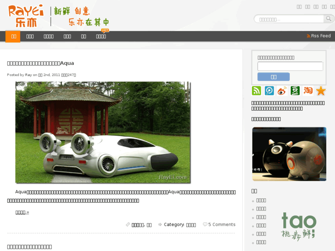Open the pig speakers featured thumbnail

point(289,154)
